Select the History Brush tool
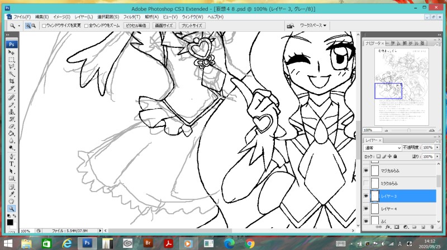The height and width of the screenshot is (250, 447). click(x=11, y=119)
